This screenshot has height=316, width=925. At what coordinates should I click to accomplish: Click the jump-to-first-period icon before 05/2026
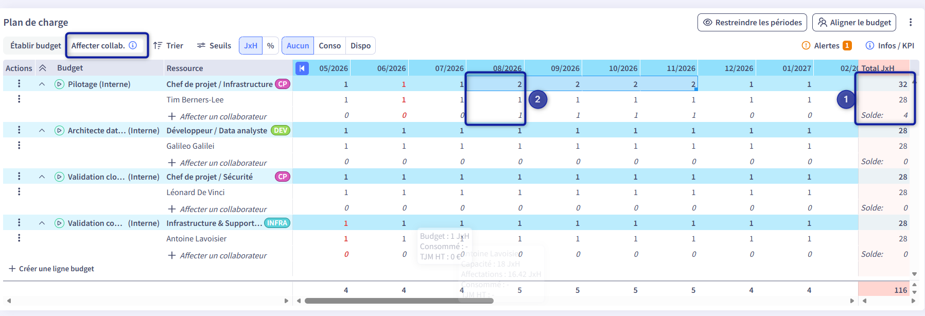tap(302, 68)
